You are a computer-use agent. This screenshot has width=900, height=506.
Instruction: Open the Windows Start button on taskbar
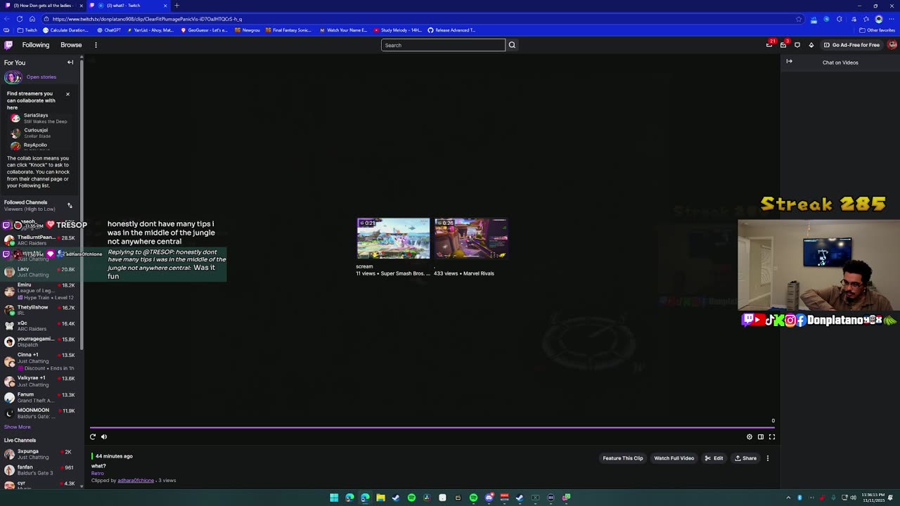pyautogui.click(x=334, y=498)
